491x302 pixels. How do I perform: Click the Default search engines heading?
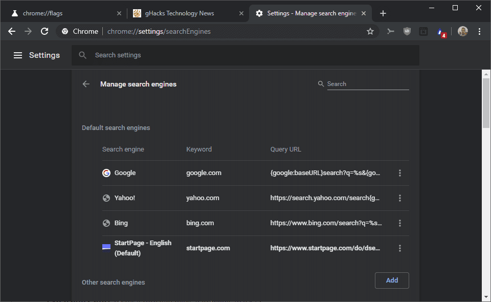[x=116, y=128]
